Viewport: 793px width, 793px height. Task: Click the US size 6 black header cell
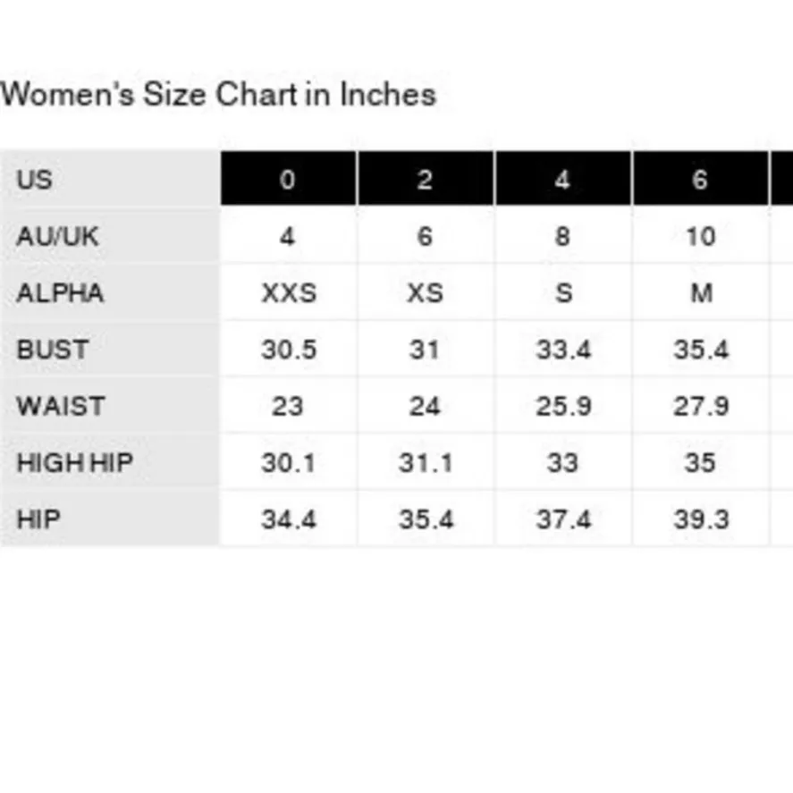click(700, 180)
